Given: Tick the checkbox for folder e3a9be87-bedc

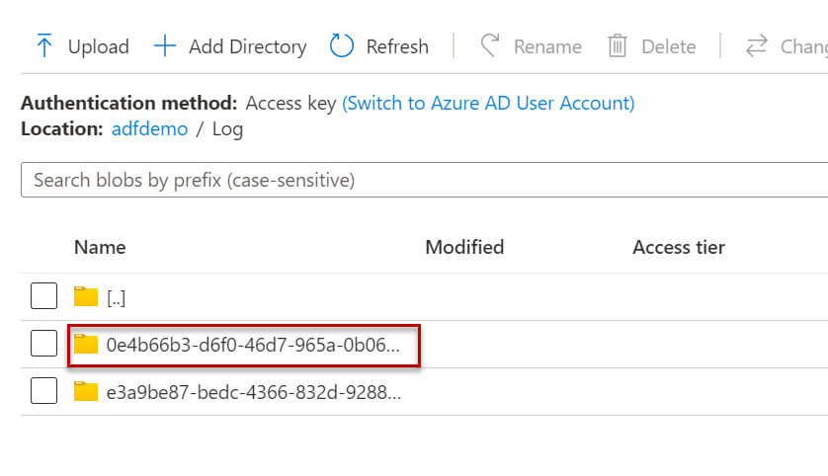Looking at the screenshot, I should [43, 391].
